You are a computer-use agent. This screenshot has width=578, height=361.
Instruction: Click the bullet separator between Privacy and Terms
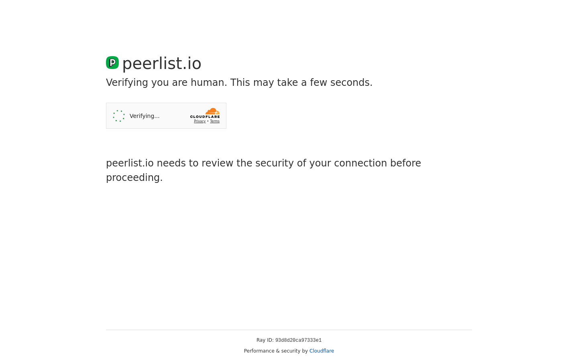(208, 121)
